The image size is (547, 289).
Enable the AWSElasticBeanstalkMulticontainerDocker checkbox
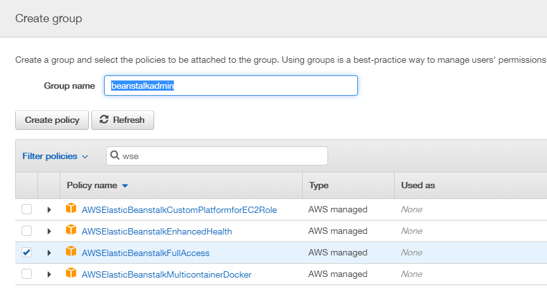tap(27, 274)
